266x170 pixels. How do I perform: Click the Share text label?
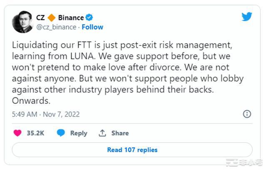coord(120,133)
